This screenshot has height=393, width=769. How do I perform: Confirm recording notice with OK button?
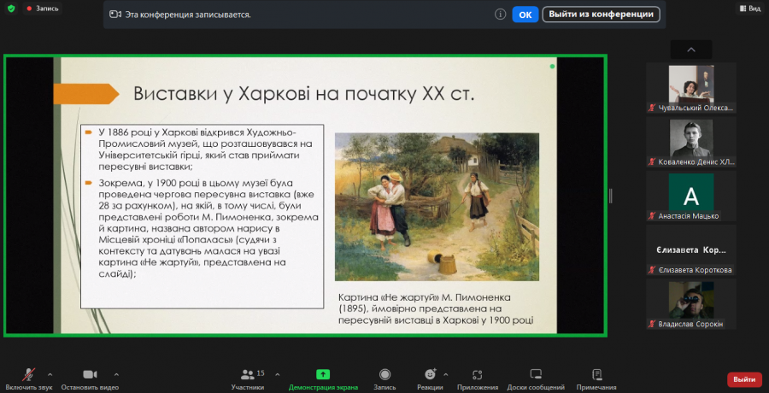(x=525, y=15)
